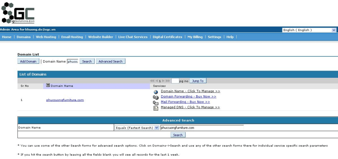Click the globe icon beside Domain Name service
338x159 pixels.
coord(156,92)
